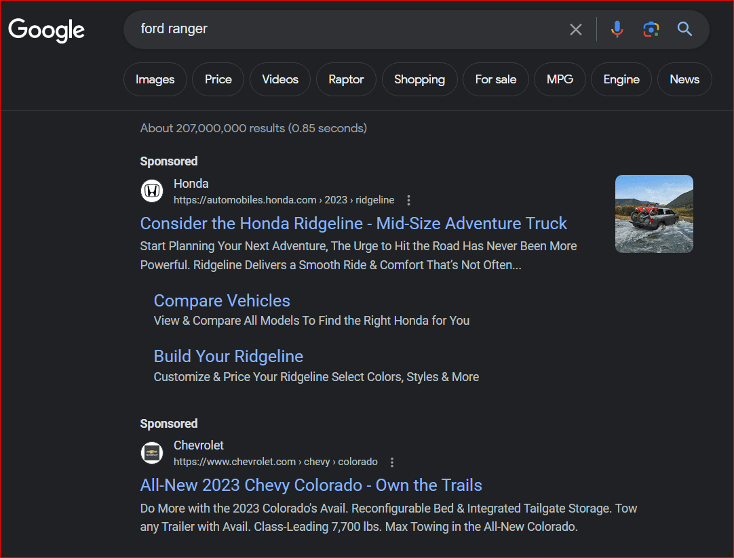The width and height of the screenshot is (734, 558).
Task: Clear the search query with the X icon
Action: tap(576, 29)
